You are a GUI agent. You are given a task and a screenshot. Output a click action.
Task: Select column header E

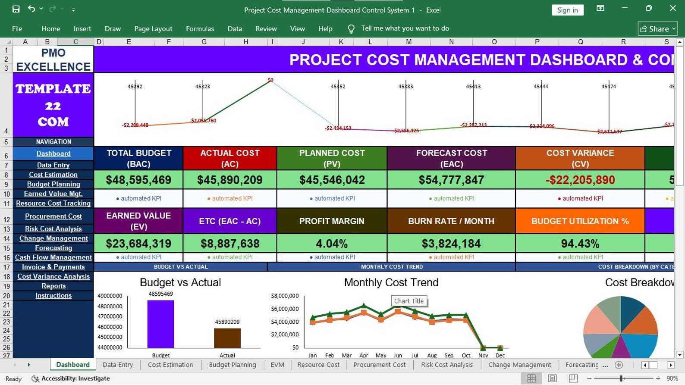129,42
